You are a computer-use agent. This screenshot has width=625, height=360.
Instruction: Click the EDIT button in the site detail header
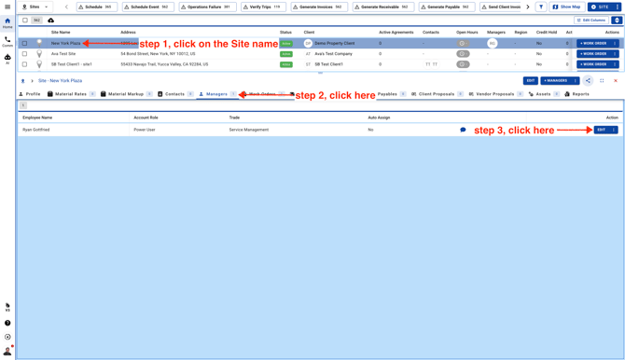531,80
